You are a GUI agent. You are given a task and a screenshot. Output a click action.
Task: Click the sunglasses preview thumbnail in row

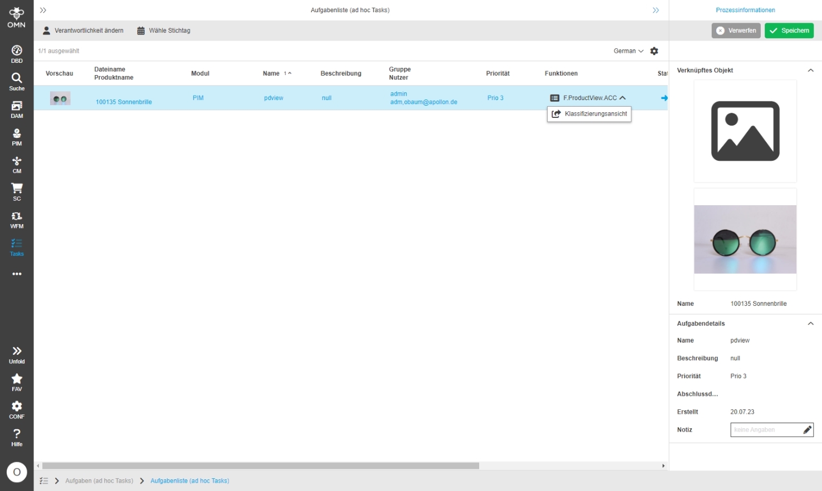pos(60,98)
